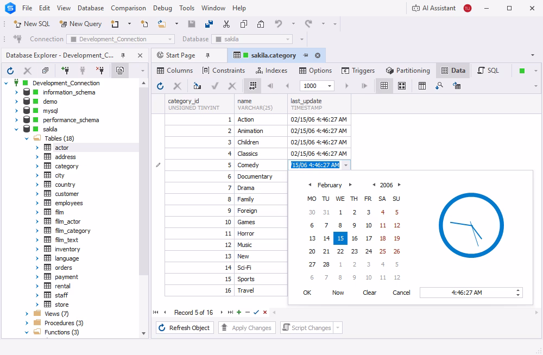Cancel edit with the red x icon

coord(265,313)
